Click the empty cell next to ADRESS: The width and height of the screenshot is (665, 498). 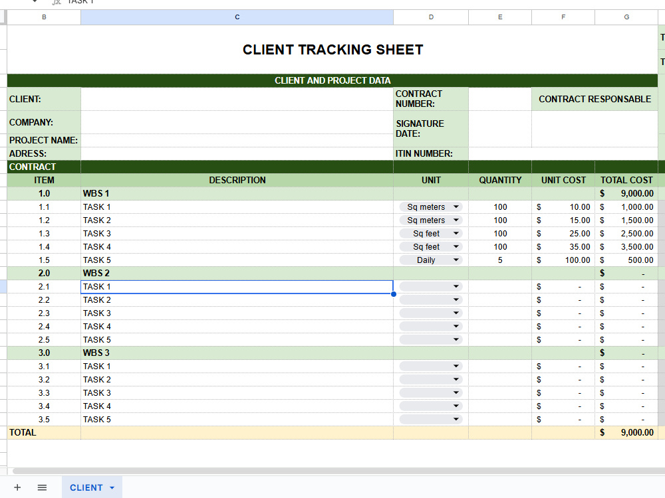click(x=237, y=154)
